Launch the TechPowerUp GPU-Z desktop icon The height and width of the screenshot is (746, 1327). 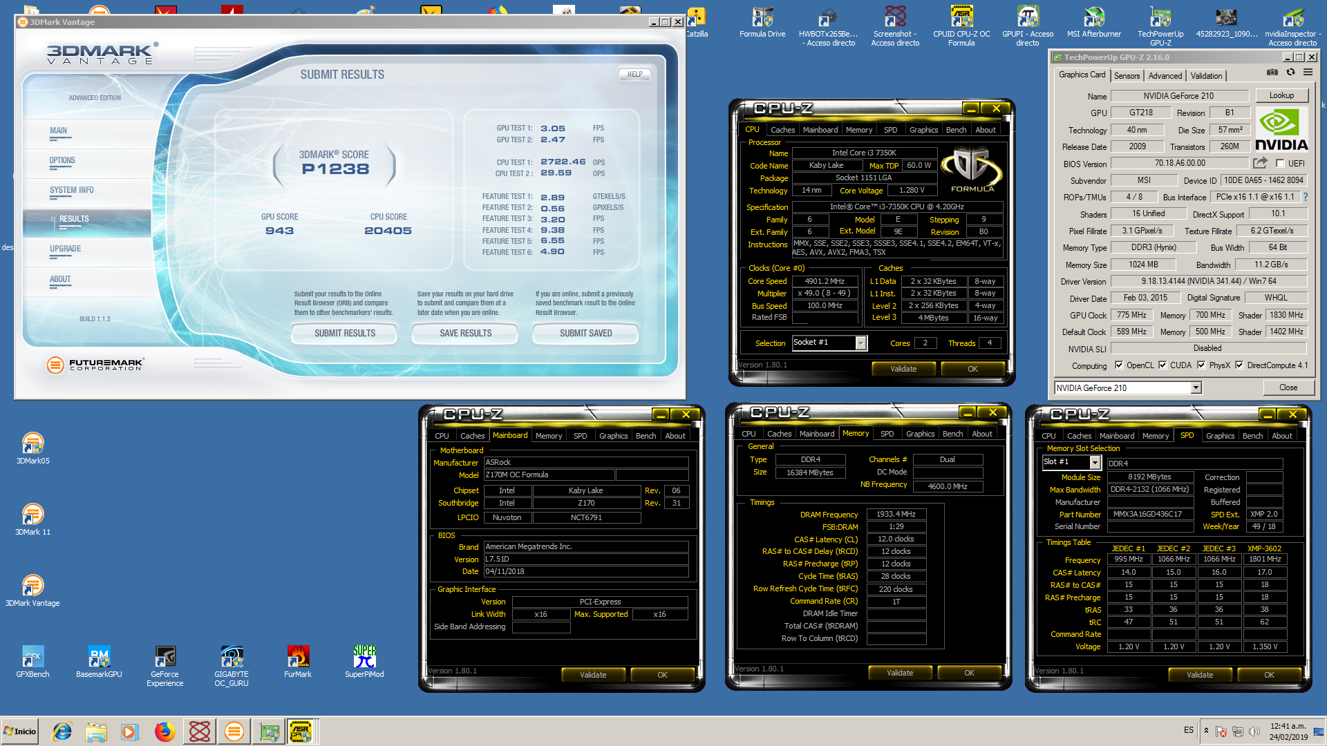pos(1160,26)
